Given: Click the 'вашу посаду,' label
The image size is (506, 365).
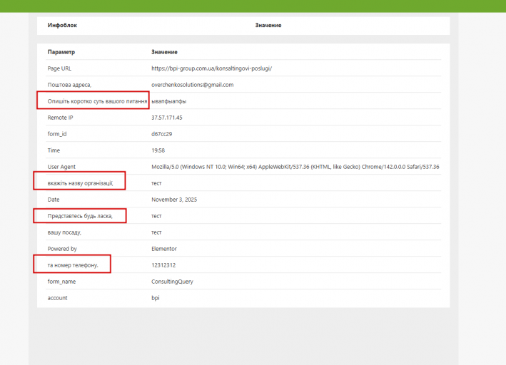Looking at the screenshot, I should point(64,232).
